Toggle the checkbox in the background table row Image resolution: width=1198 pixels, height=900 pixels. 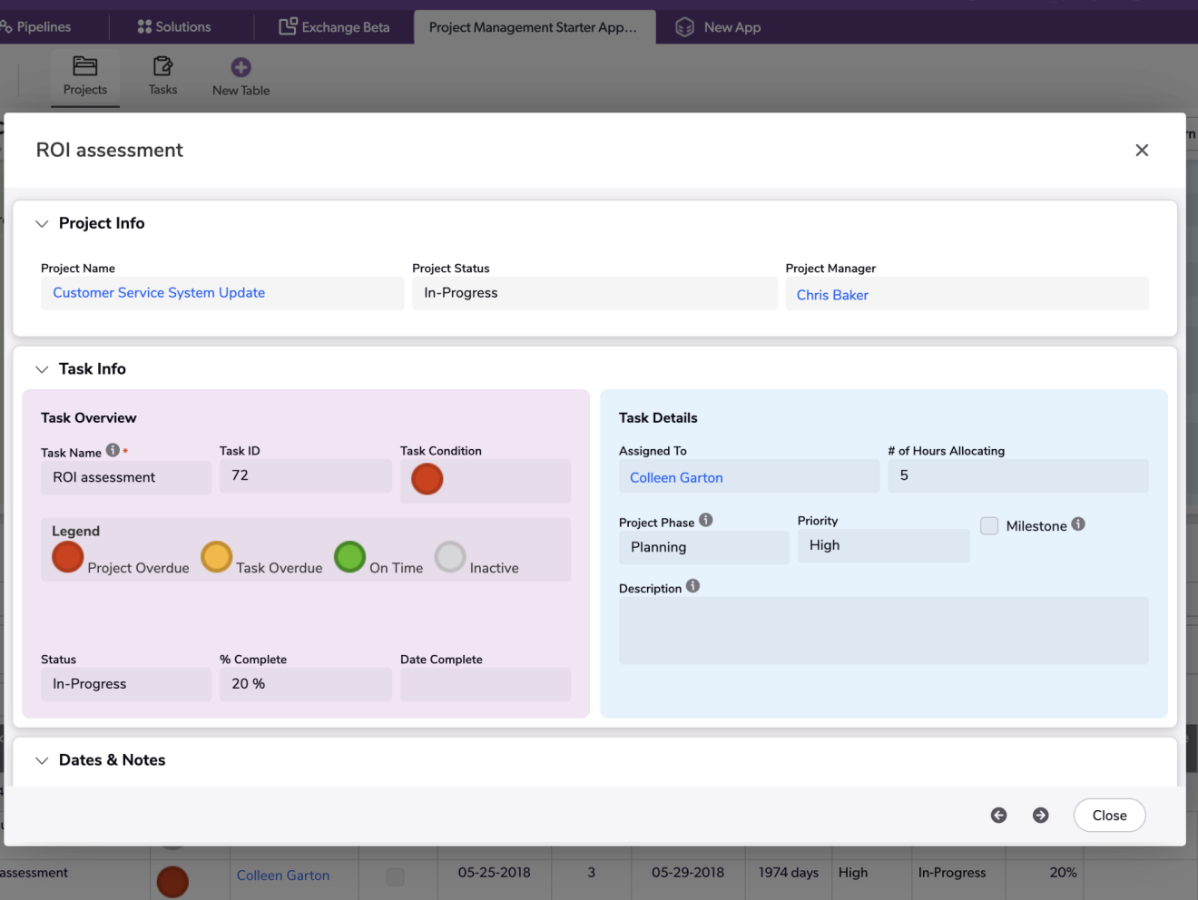pyautogui.click(x=396, y=876)
